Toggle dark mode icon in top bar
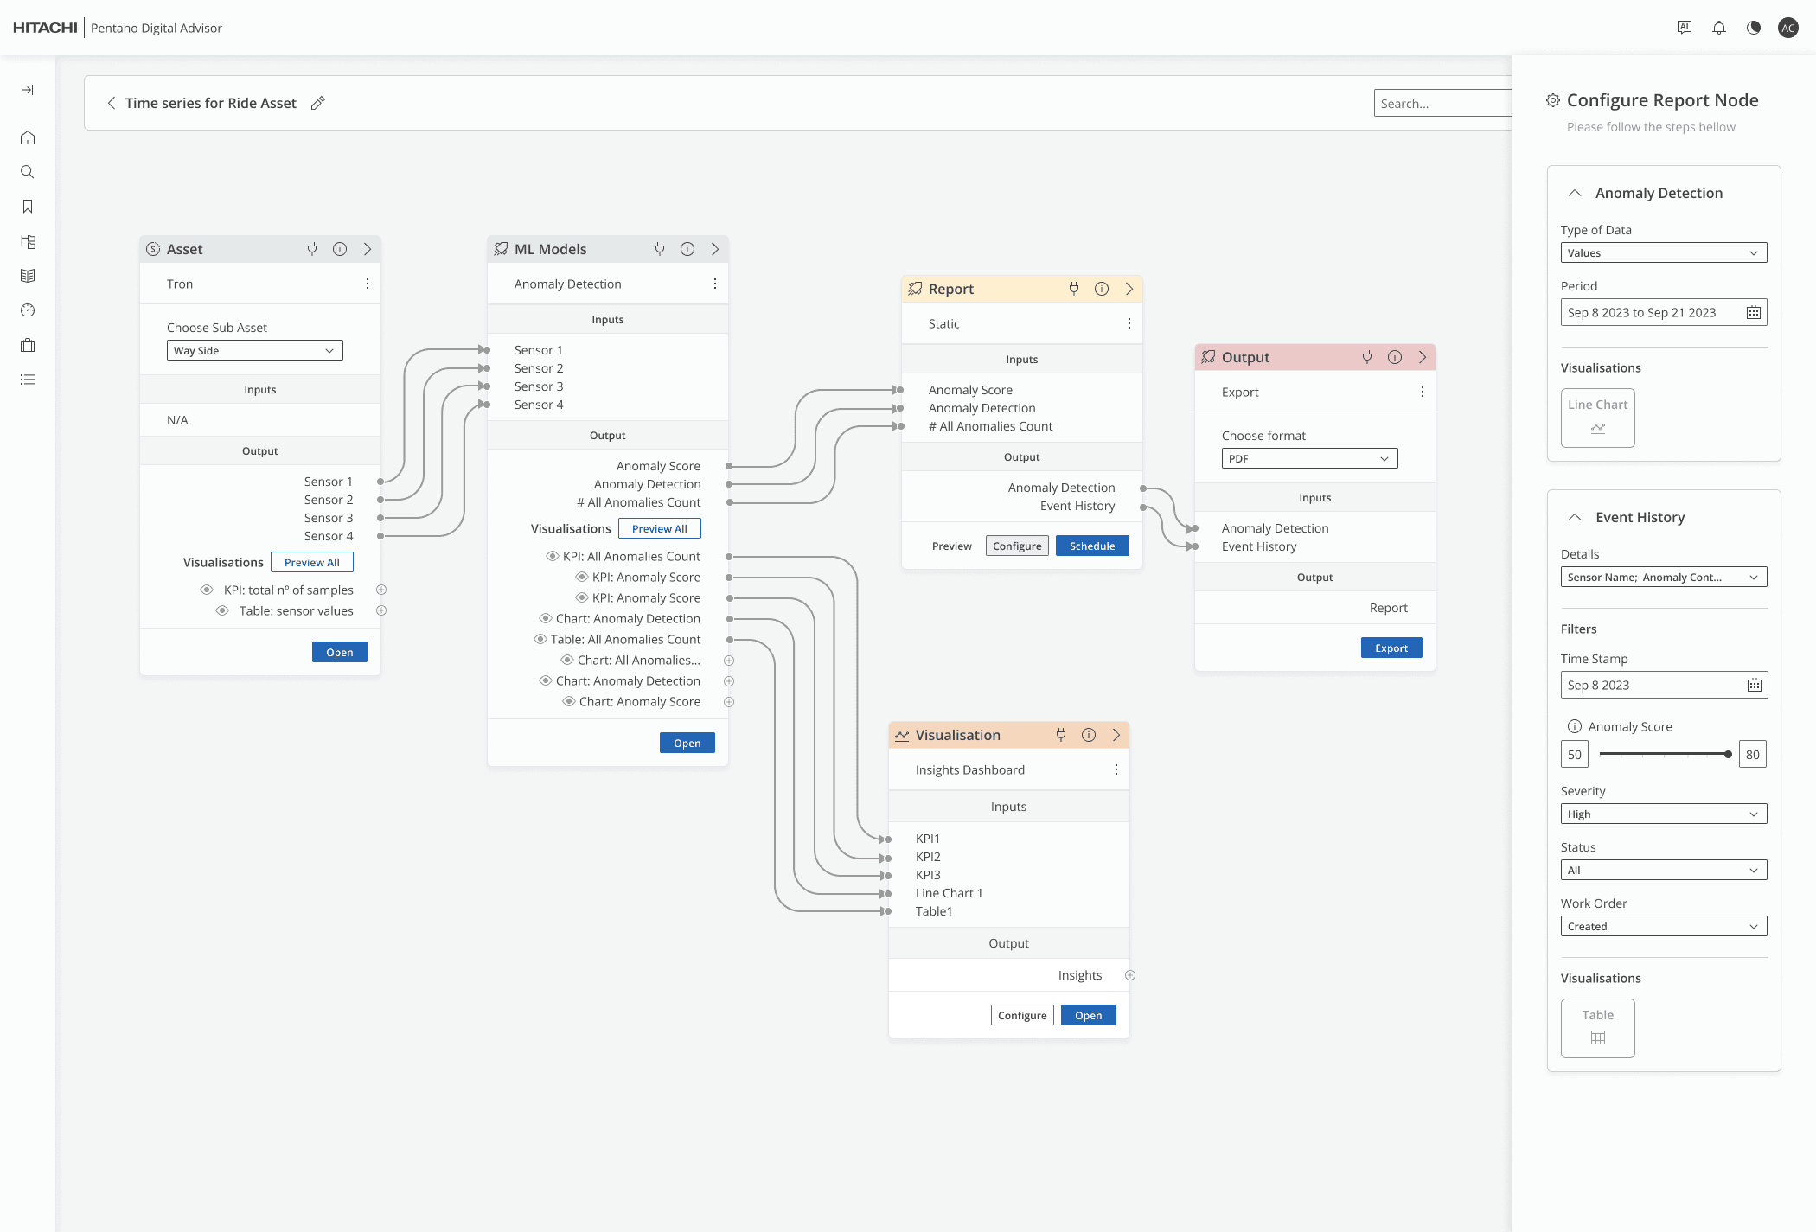 click(1753, 28)
